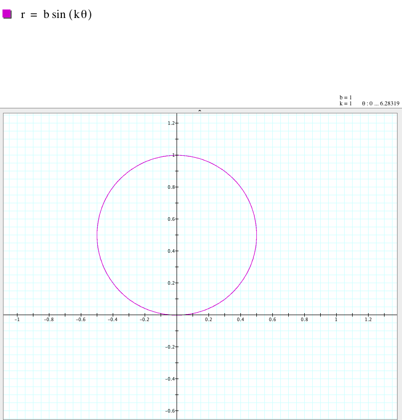Click the θ range 0 ... 6.28319
This screenshot has height=420, width=402.
tap(381, 103)
